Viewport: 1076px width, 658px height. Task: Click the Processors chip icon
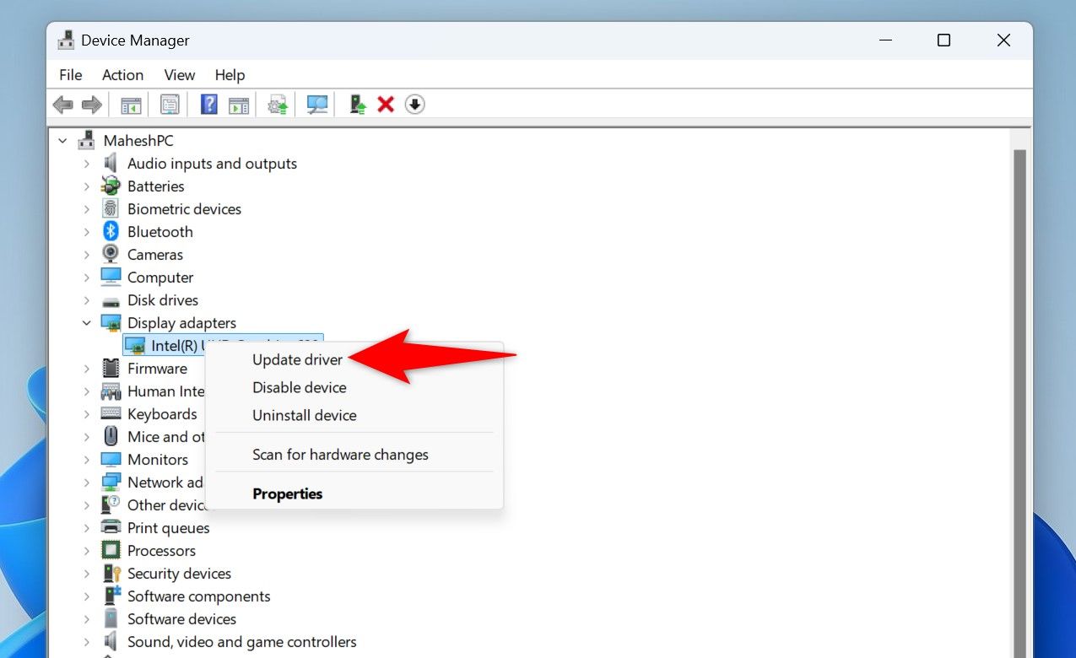tap(111, 550)
